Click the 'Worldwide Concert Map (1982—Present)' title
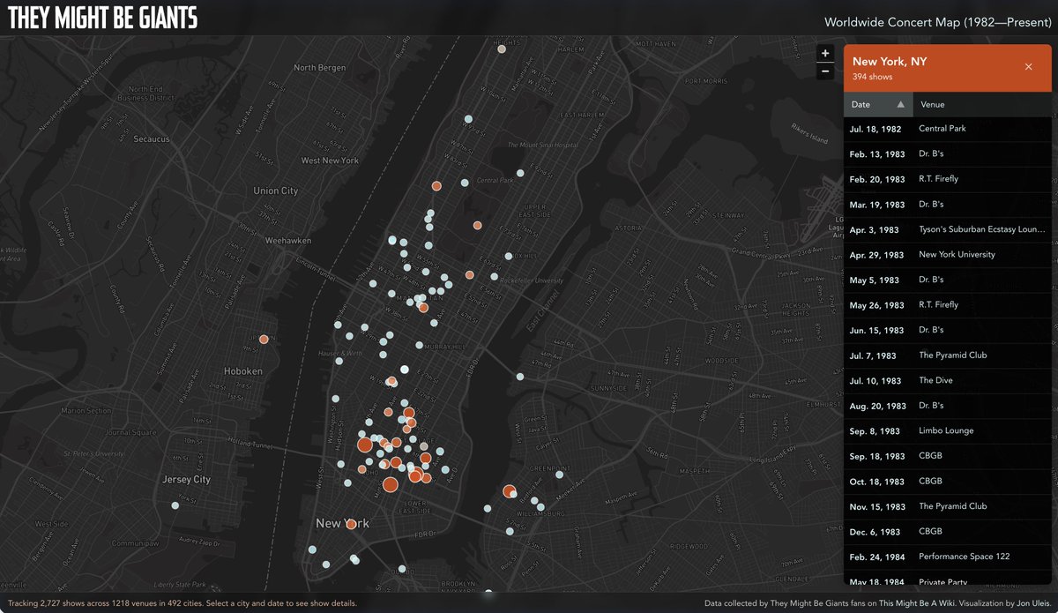 [937, 22]
